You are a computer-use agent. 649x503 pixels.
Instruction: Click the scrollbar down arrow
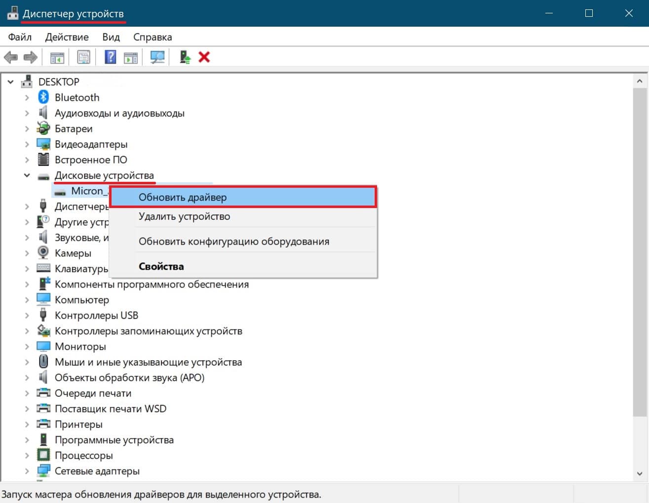(640, 474)
